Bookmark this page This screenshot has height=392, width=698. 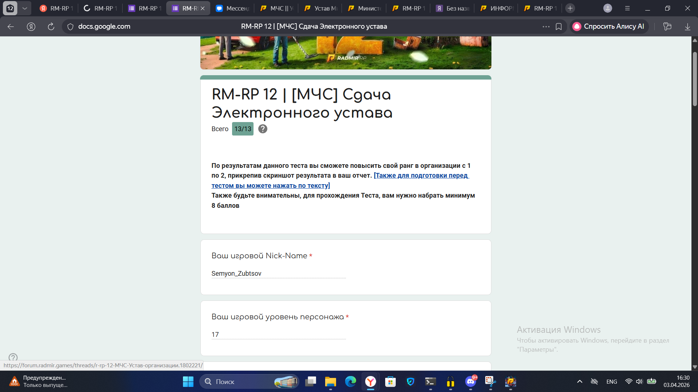559,27
